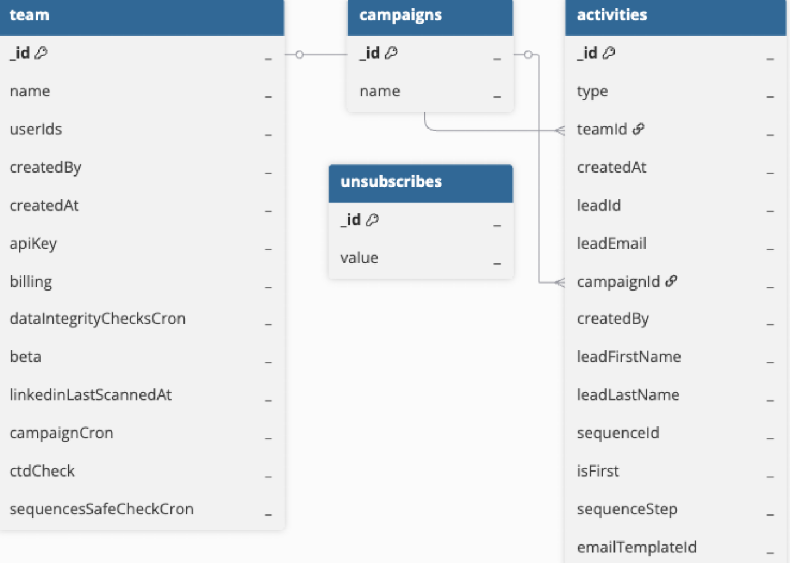Select the value field in unsubscribes
The image size is (790, 563).
point(359,258)
